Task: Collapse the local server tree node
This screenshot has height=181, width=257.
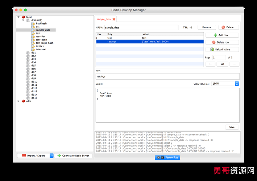Action: point(18,17)
